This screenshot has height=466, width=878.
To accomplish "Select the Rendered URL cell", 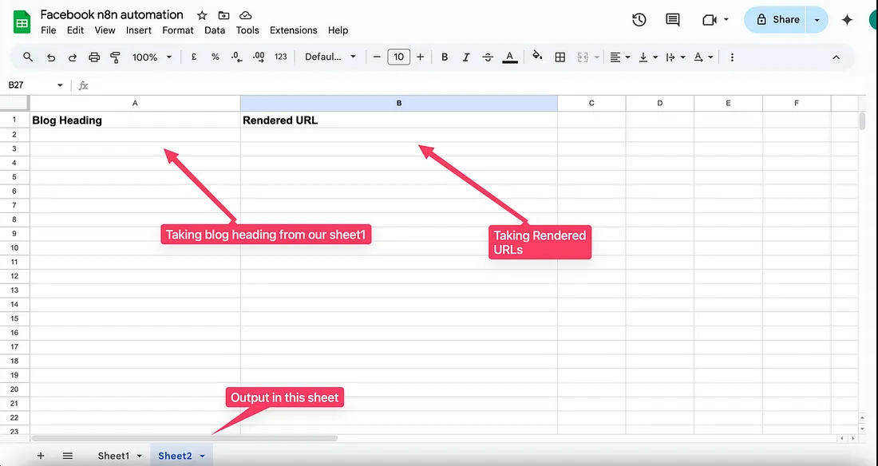I will click(398, 120).
